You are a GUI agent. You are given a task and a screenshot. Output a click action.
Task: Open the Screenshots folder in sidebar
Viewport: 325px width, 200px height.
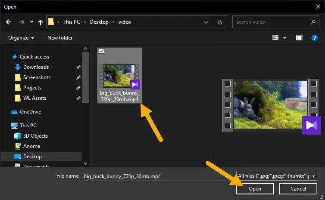[x=37, y=77]
